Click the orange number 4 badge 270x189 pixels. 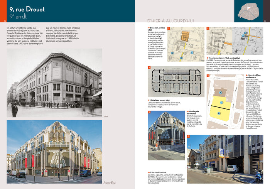pyautogui.click(x=208, y=76)
